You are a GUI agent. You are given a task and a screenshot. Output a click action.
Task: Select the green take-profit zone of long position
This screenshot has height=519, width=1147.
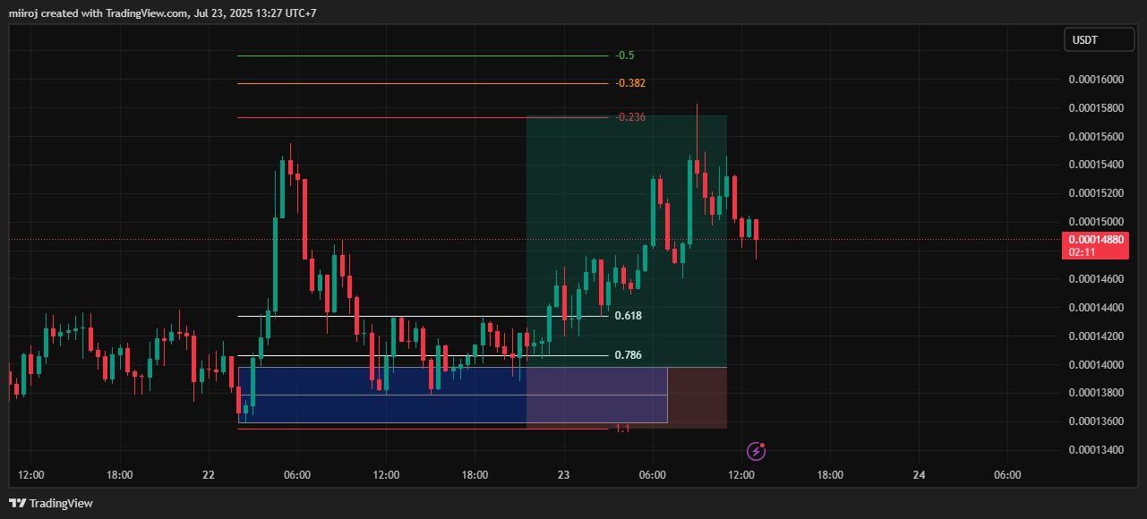tap(627, 241)
